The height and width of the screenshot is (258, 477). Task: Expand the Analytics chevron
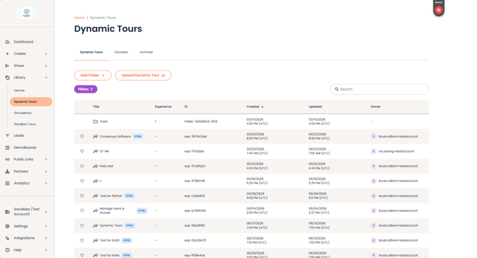pos(46,183)
